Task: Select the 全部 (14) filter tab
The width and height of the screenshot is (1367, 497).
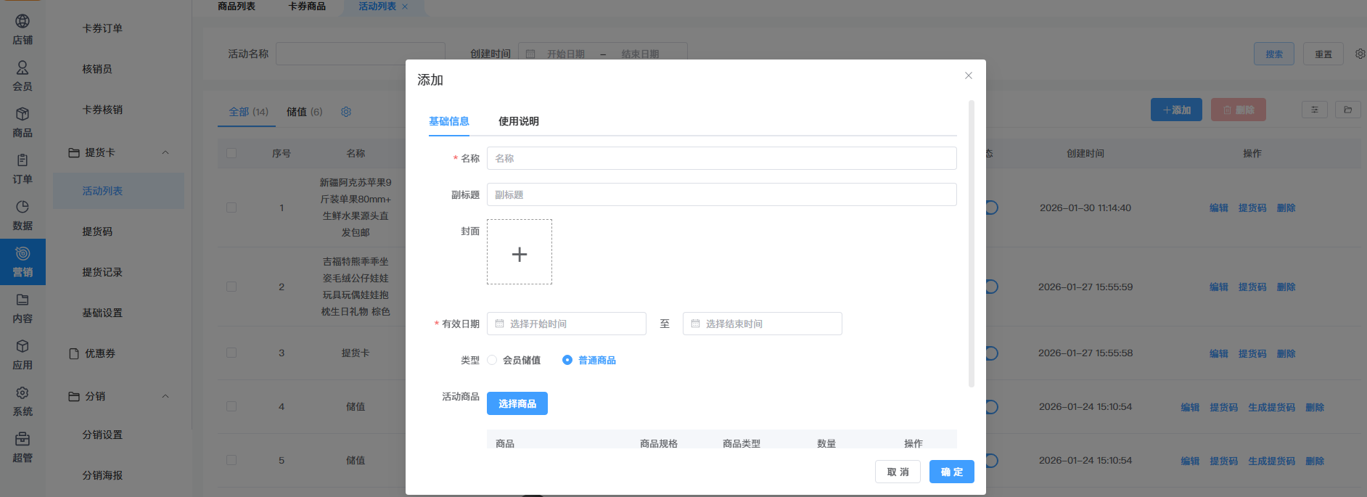Action: click(x=248, y=112)
